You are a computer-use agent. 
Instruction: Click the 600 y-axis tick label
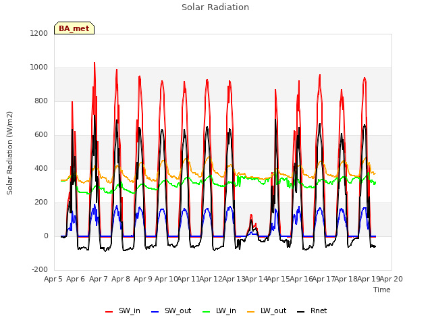(x=41, y=135)
